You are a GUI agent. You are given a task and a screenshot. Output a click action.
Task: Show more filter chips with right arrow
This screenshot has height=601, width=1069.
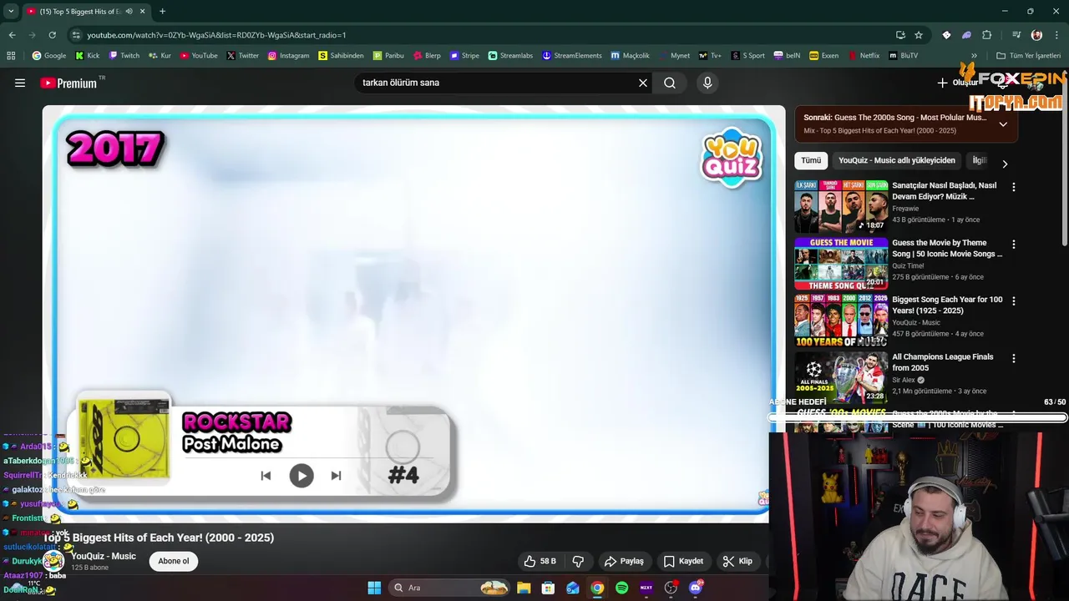[x=1005, y=164]
